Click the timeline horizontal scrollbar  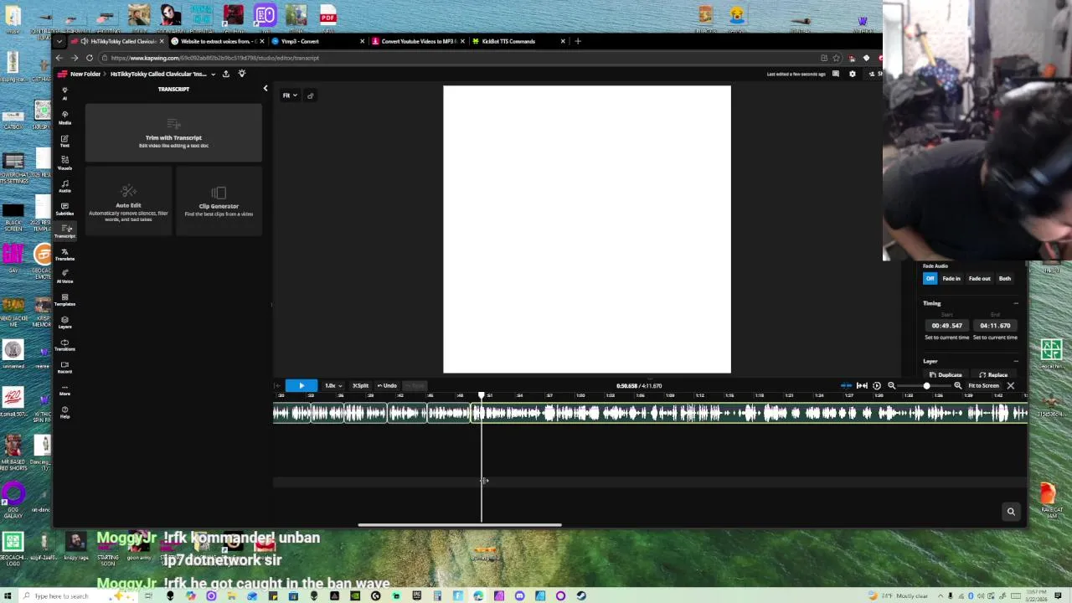pyautogui.click(x=460, y=525)
